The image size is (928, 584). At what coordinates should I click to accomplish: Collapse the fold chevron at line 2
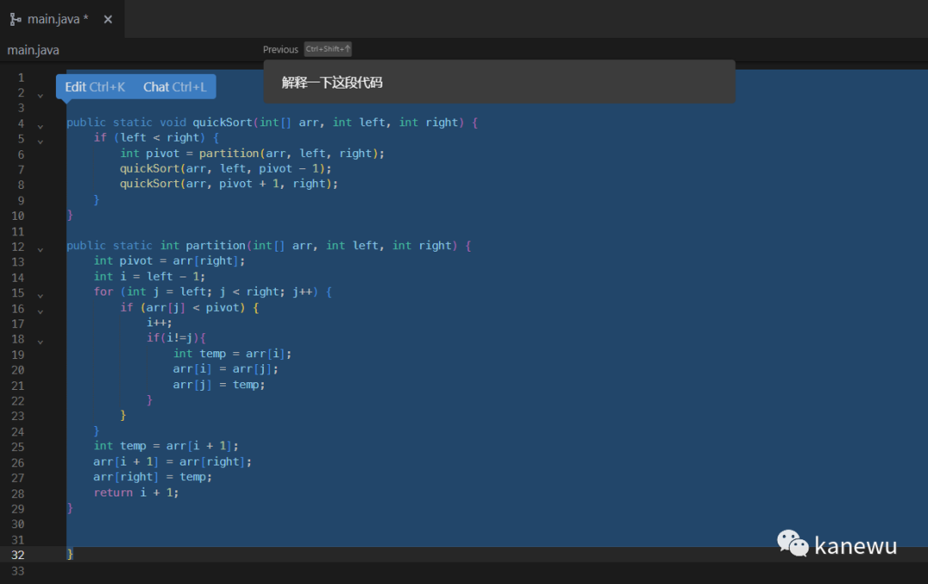click(x=40, y=94)
